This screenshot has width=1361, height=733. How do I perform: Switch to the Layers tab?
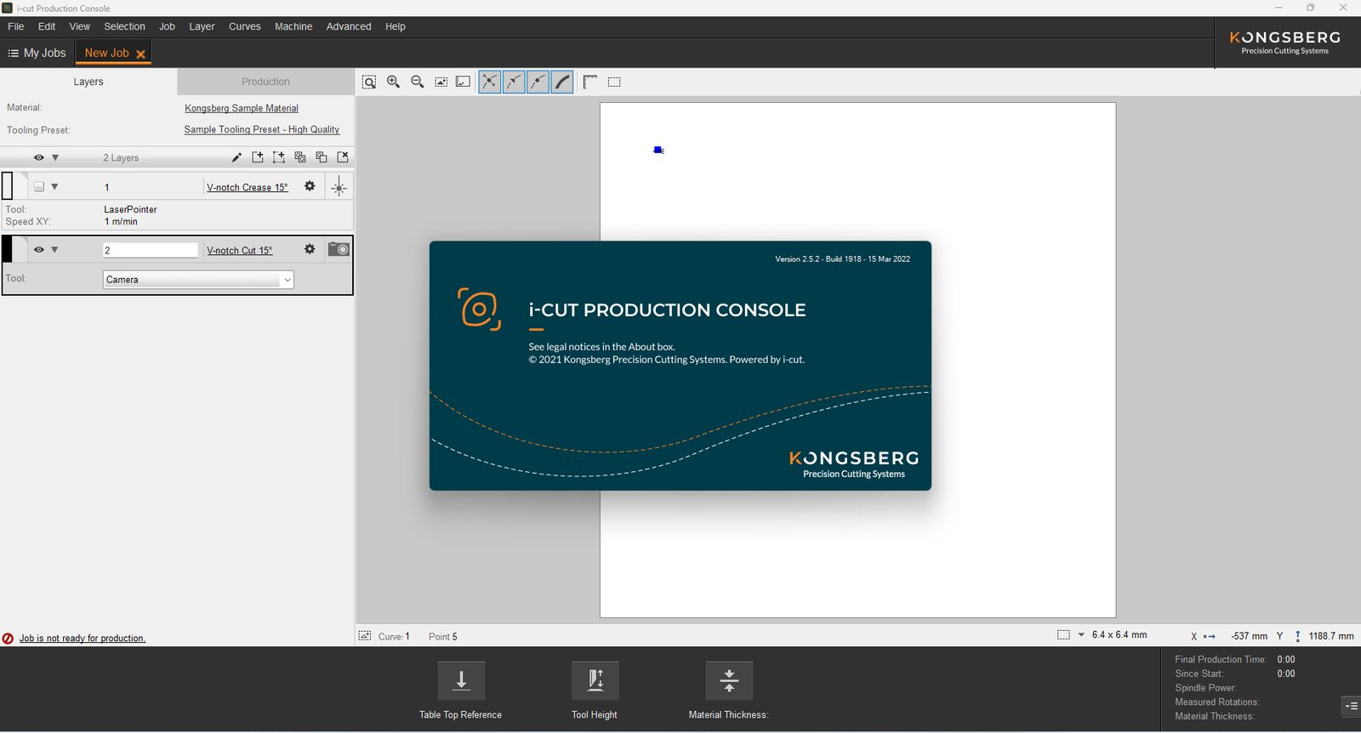pos(88,82)
